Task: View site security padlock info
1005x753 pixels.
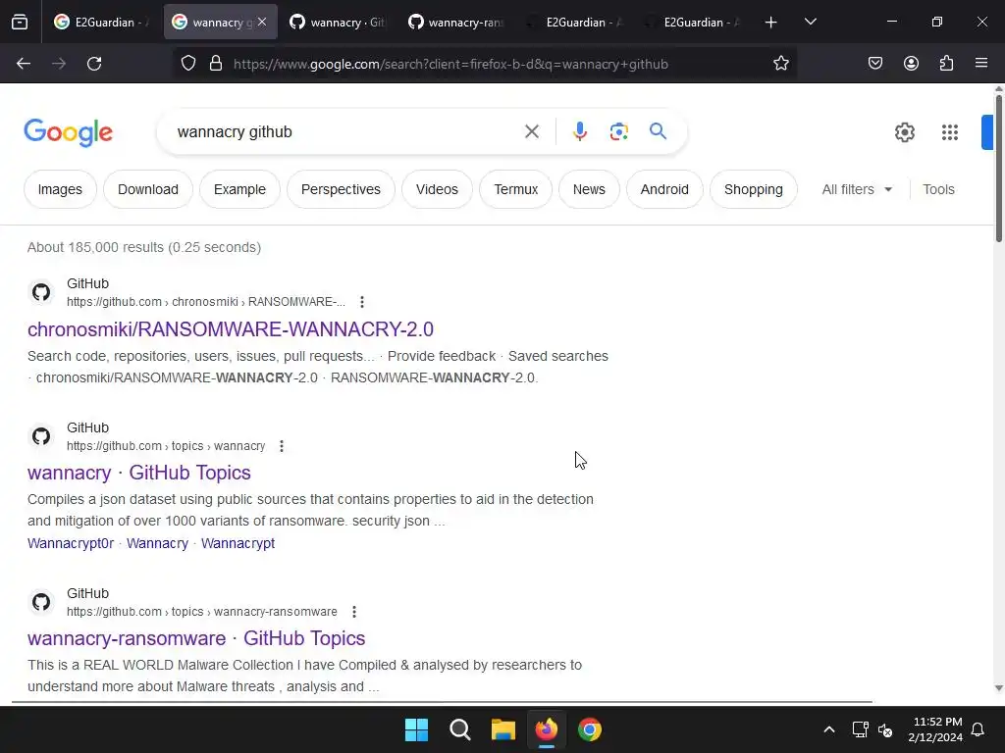Action: [x=216, y=64]
